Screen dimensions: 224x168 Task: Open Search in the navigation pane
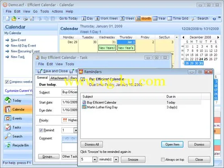pos(17,136)
